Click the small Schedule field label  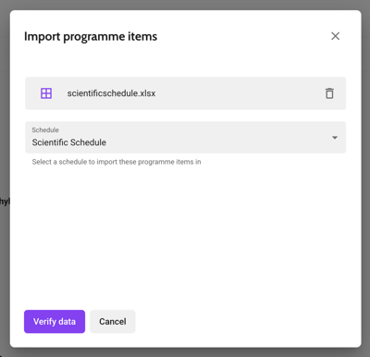point(45,129)
